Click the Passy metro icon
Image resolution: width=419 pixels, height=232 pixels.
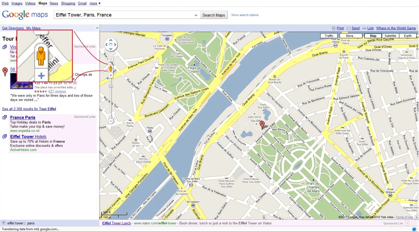tap(150, 131)
